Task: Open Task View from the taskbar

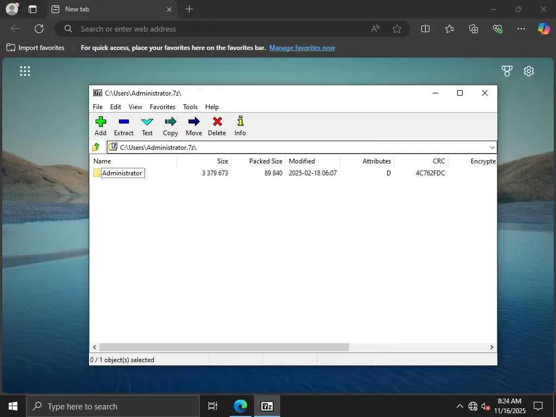Action: tap(213, 406)
